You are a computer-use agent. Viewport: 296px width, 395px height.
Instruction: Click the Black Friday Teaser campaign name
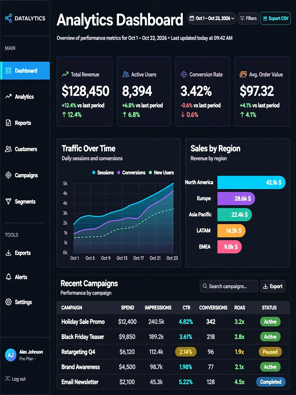(83, 337)
